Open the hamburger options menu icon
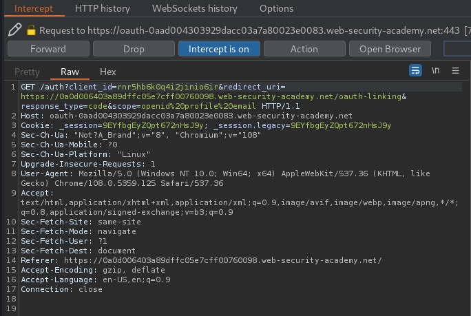 tap(455, 71)
